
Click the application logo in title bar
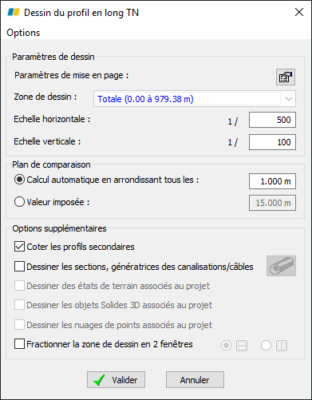(14, 12)
